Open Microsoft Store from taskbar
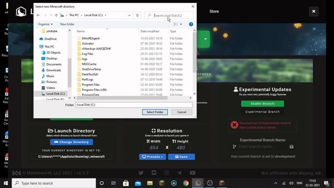334x188 pixels. click(126, 183)
